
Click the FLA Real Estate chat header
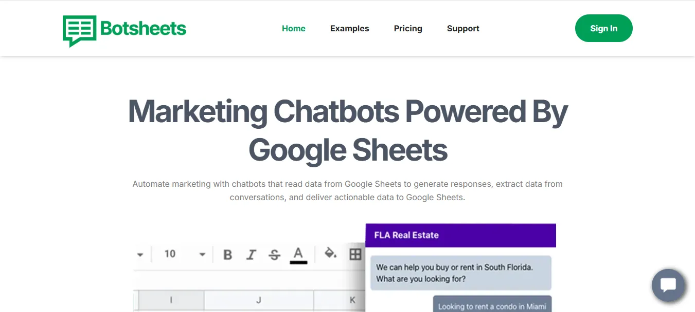[460, 235]
